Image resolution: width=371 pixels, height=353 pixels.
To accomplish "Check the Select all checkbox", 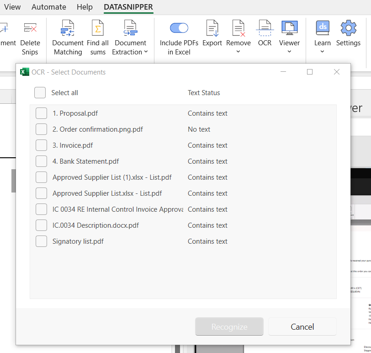I will (40, 92).
